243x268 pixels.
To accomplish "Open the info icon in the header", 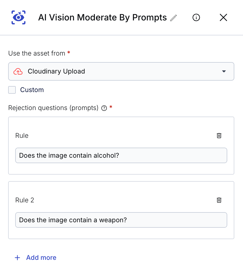I will 196,18.
